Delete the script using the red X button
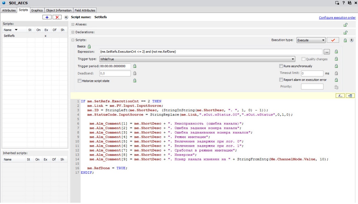This screenshot has width=358, height=204. coord(57,17)
